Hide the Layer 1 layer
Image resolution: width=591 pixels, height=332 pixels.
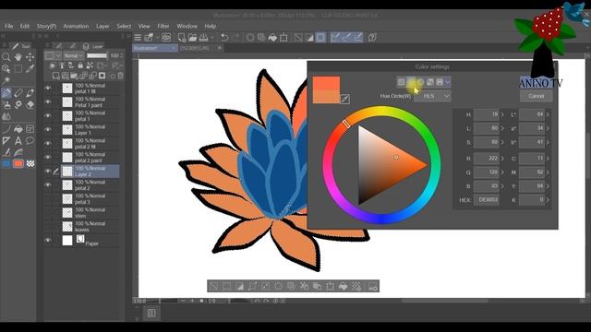click(47, 129)
